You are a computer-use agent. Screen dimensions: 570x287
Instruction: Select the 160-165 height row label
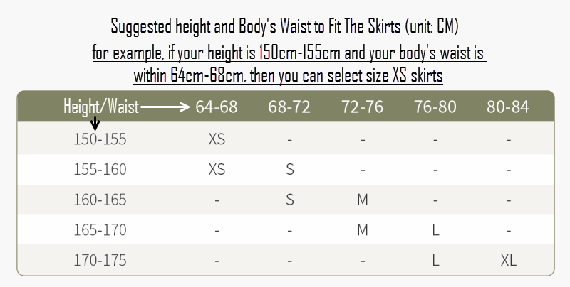coord(100,200)
